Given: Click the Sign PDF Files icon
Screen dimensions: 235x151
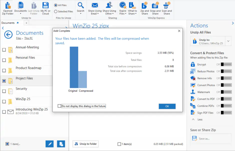Looking at the screenshot, I should [193, 113].
